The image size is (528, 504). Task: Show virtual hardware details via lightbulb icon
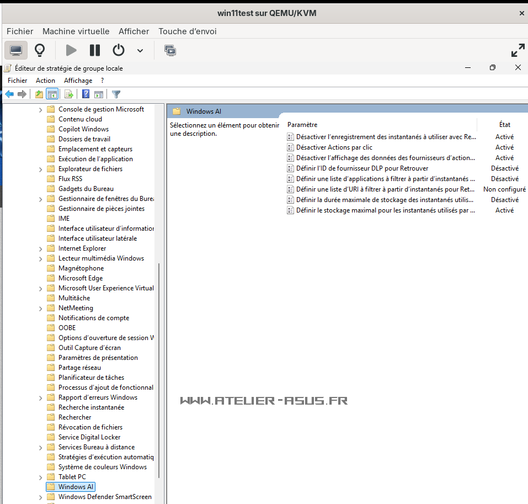pos(40,50)
